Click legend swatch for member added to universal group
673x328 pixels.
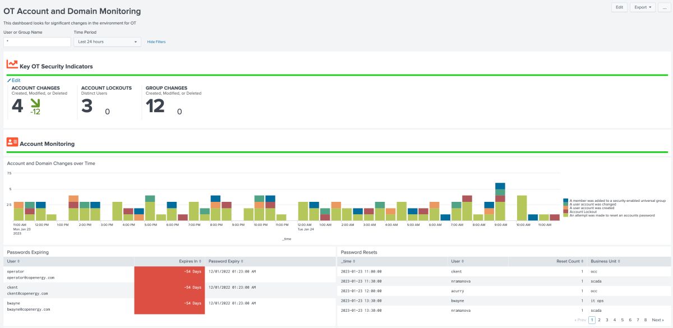pos(566,200)
